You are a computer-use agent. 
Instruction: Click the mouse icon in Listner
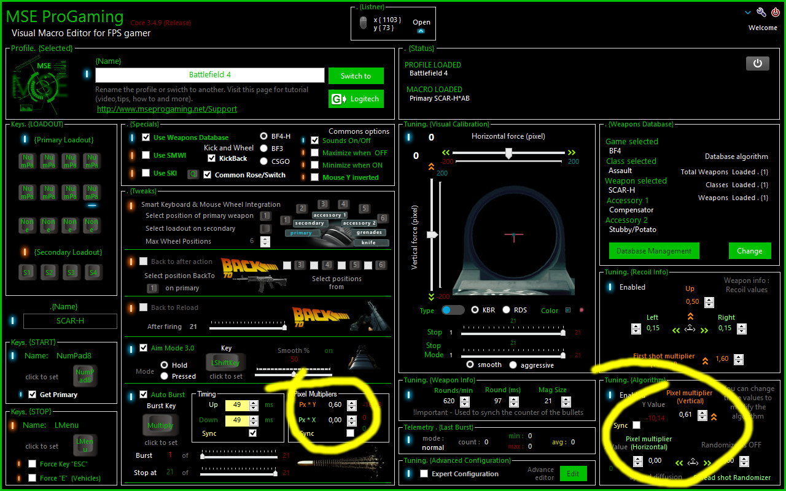click(x=364, y=23)
